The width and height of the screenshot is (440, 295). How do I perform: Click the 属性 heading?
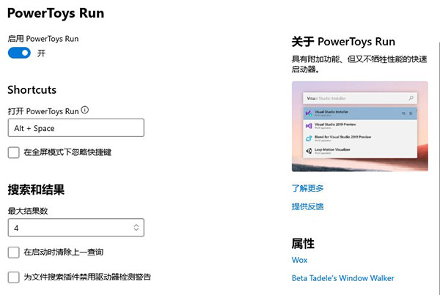[303, 244]
